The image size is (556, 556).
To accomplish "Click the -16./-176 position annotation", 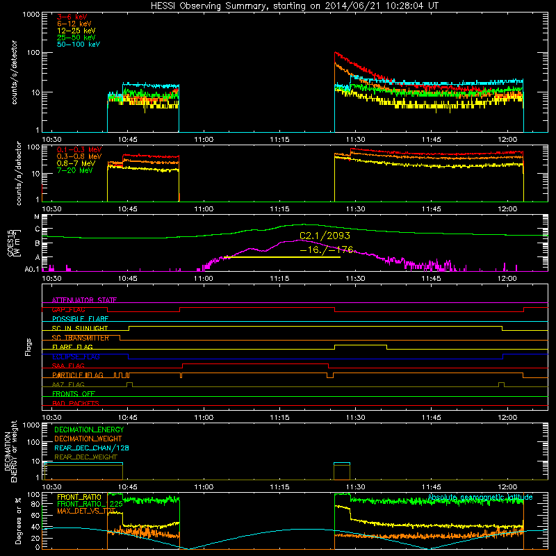I will coord(327,250).
